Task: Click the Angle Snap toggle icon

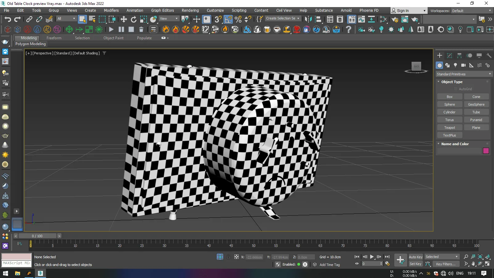Action: [x=228, y=19]
